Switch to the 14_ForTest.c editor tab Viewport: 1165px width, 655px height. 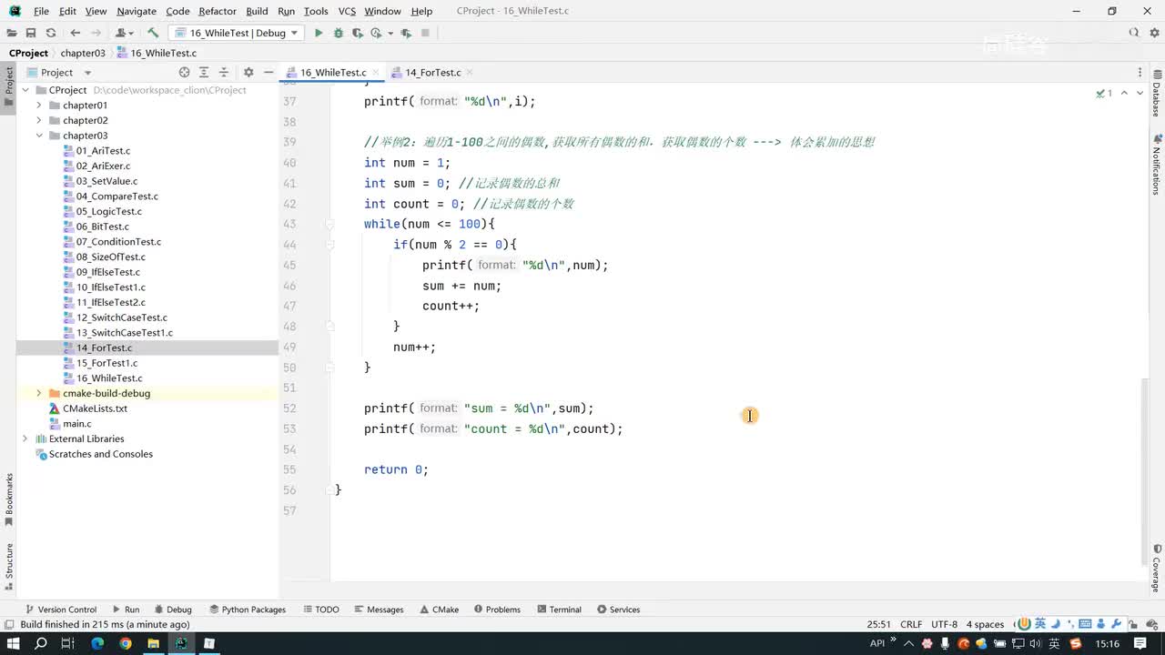pos(432,73)
